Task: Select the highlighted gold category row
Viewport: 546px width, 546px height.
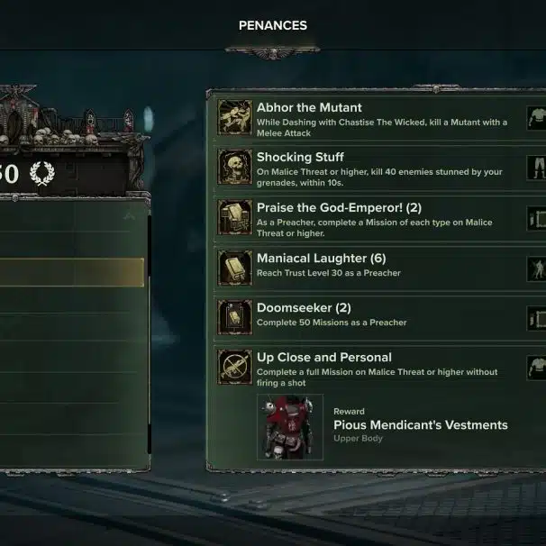Action: (x=71, y=272)
